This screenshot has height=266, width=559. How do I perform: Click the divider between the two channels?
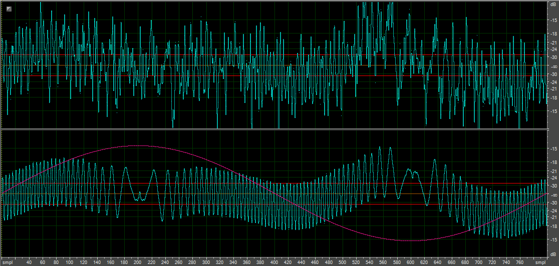(274, 129)
